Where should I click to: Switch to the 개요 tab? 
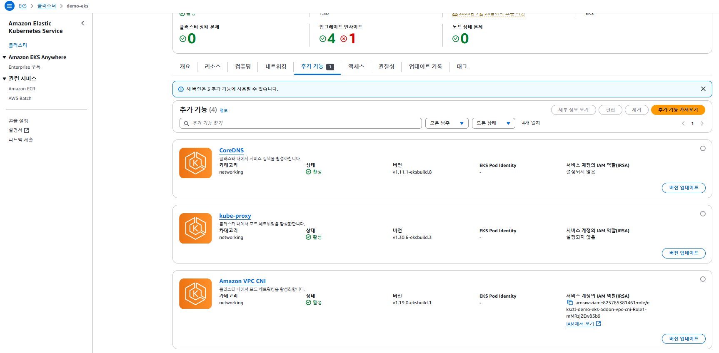point(185,67)
